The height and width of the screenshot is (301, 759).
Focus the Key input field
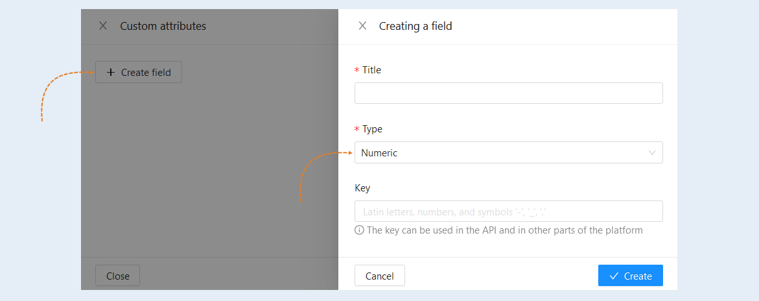tap(508, 211)
